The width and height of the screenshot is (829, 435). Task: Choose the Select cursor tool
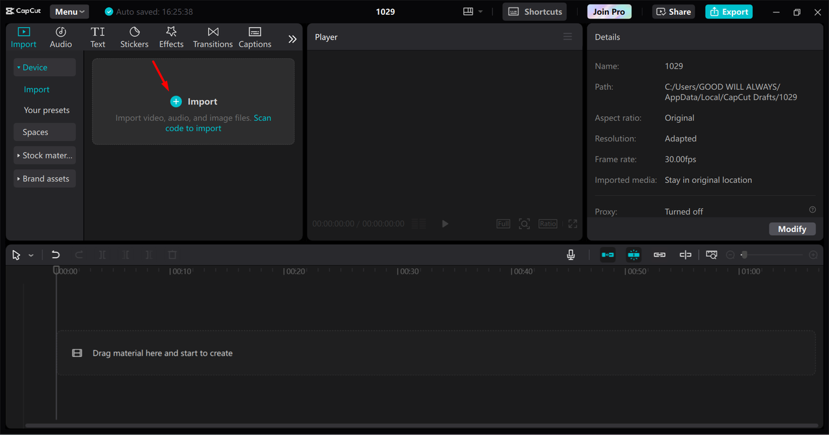(16, 255)
